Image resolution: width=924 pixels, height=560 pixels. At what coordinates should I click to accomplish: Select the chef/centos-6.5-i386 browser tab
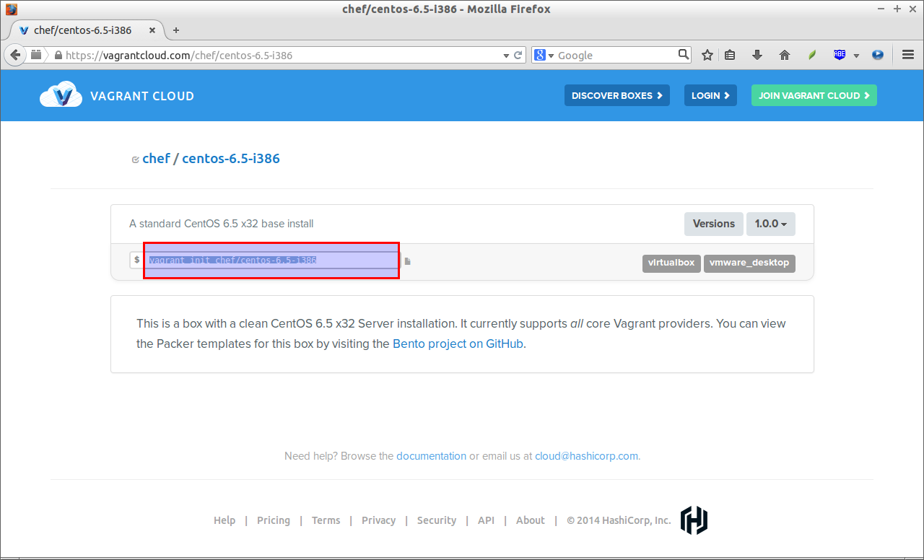click(86, 30)
